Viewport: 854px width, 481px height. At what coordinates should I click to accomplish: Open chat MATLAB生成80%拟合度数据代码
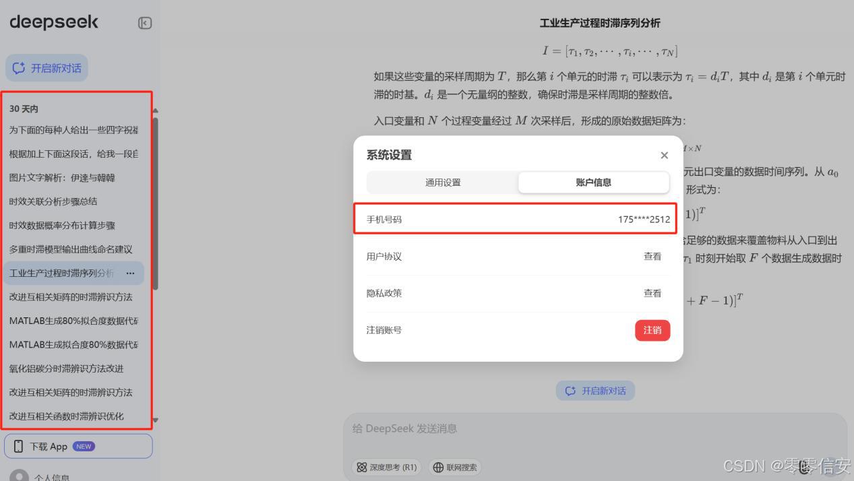pyautogui.click(x=73, y=321)
